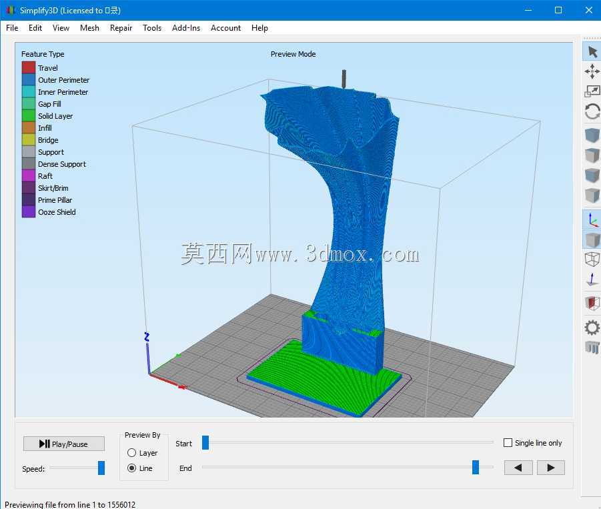Click the 'Previewing file from line' status text
The width and height of the screenshot is (601, 509).
point(70,505)
